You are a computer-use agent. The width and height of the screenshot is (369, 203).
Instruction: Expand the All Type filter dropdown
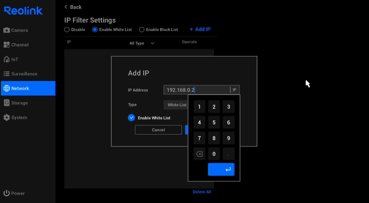coord(142,43)
